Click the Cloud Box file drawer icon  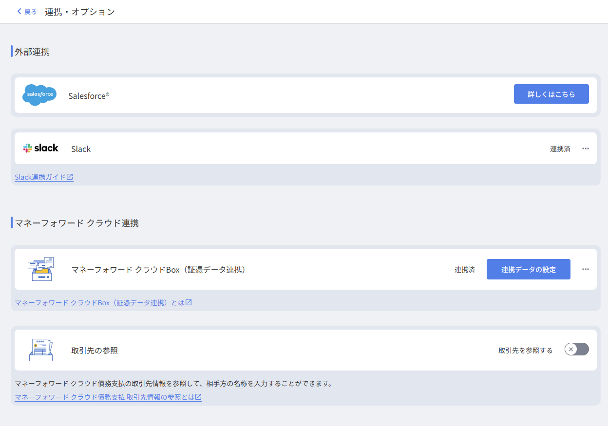(41, 269)
